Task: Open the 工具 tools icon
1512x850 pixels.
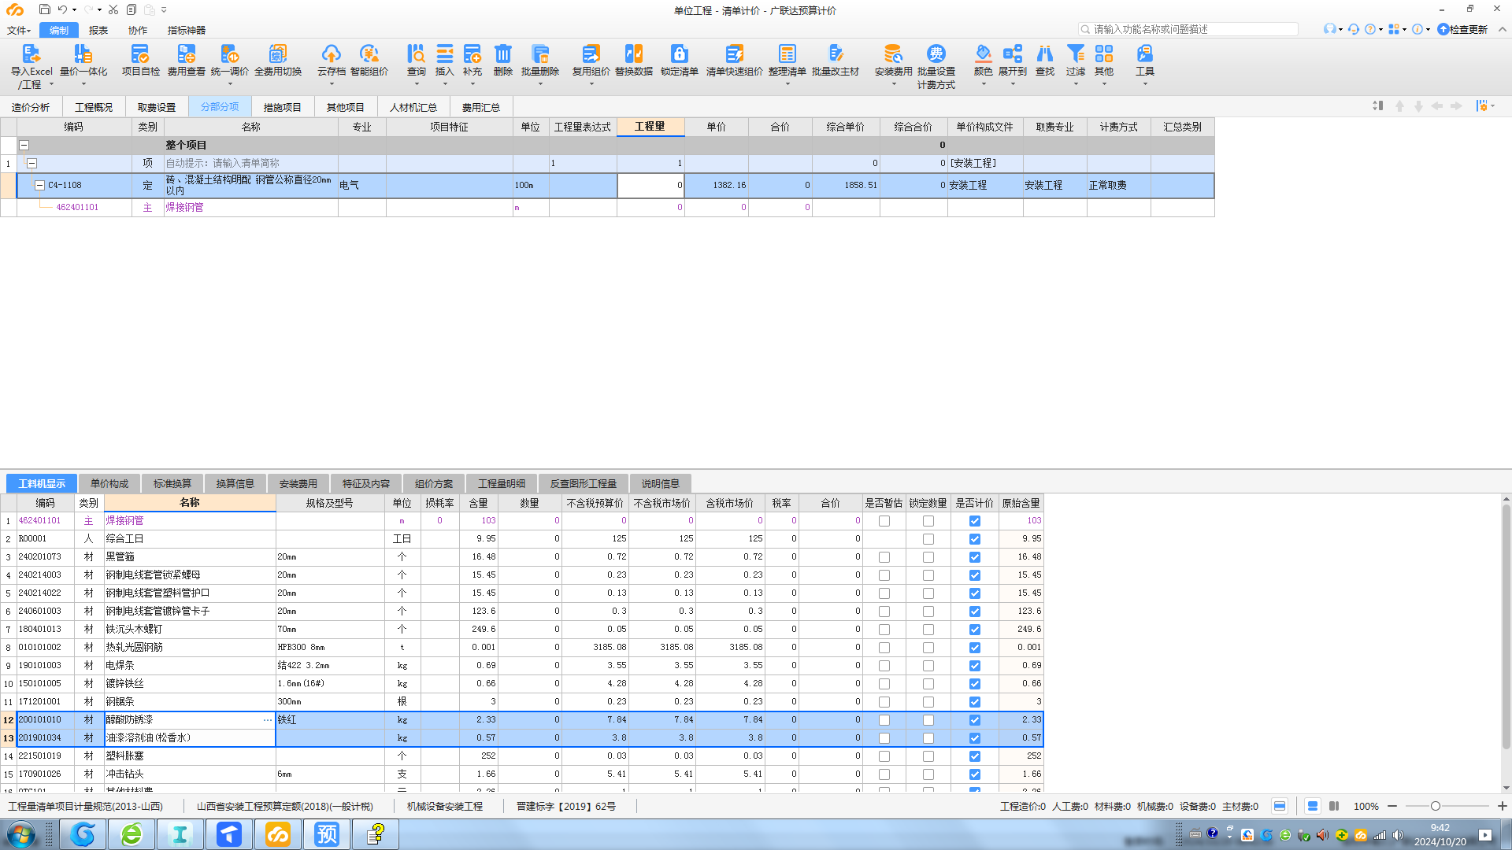Action: 1144,54
